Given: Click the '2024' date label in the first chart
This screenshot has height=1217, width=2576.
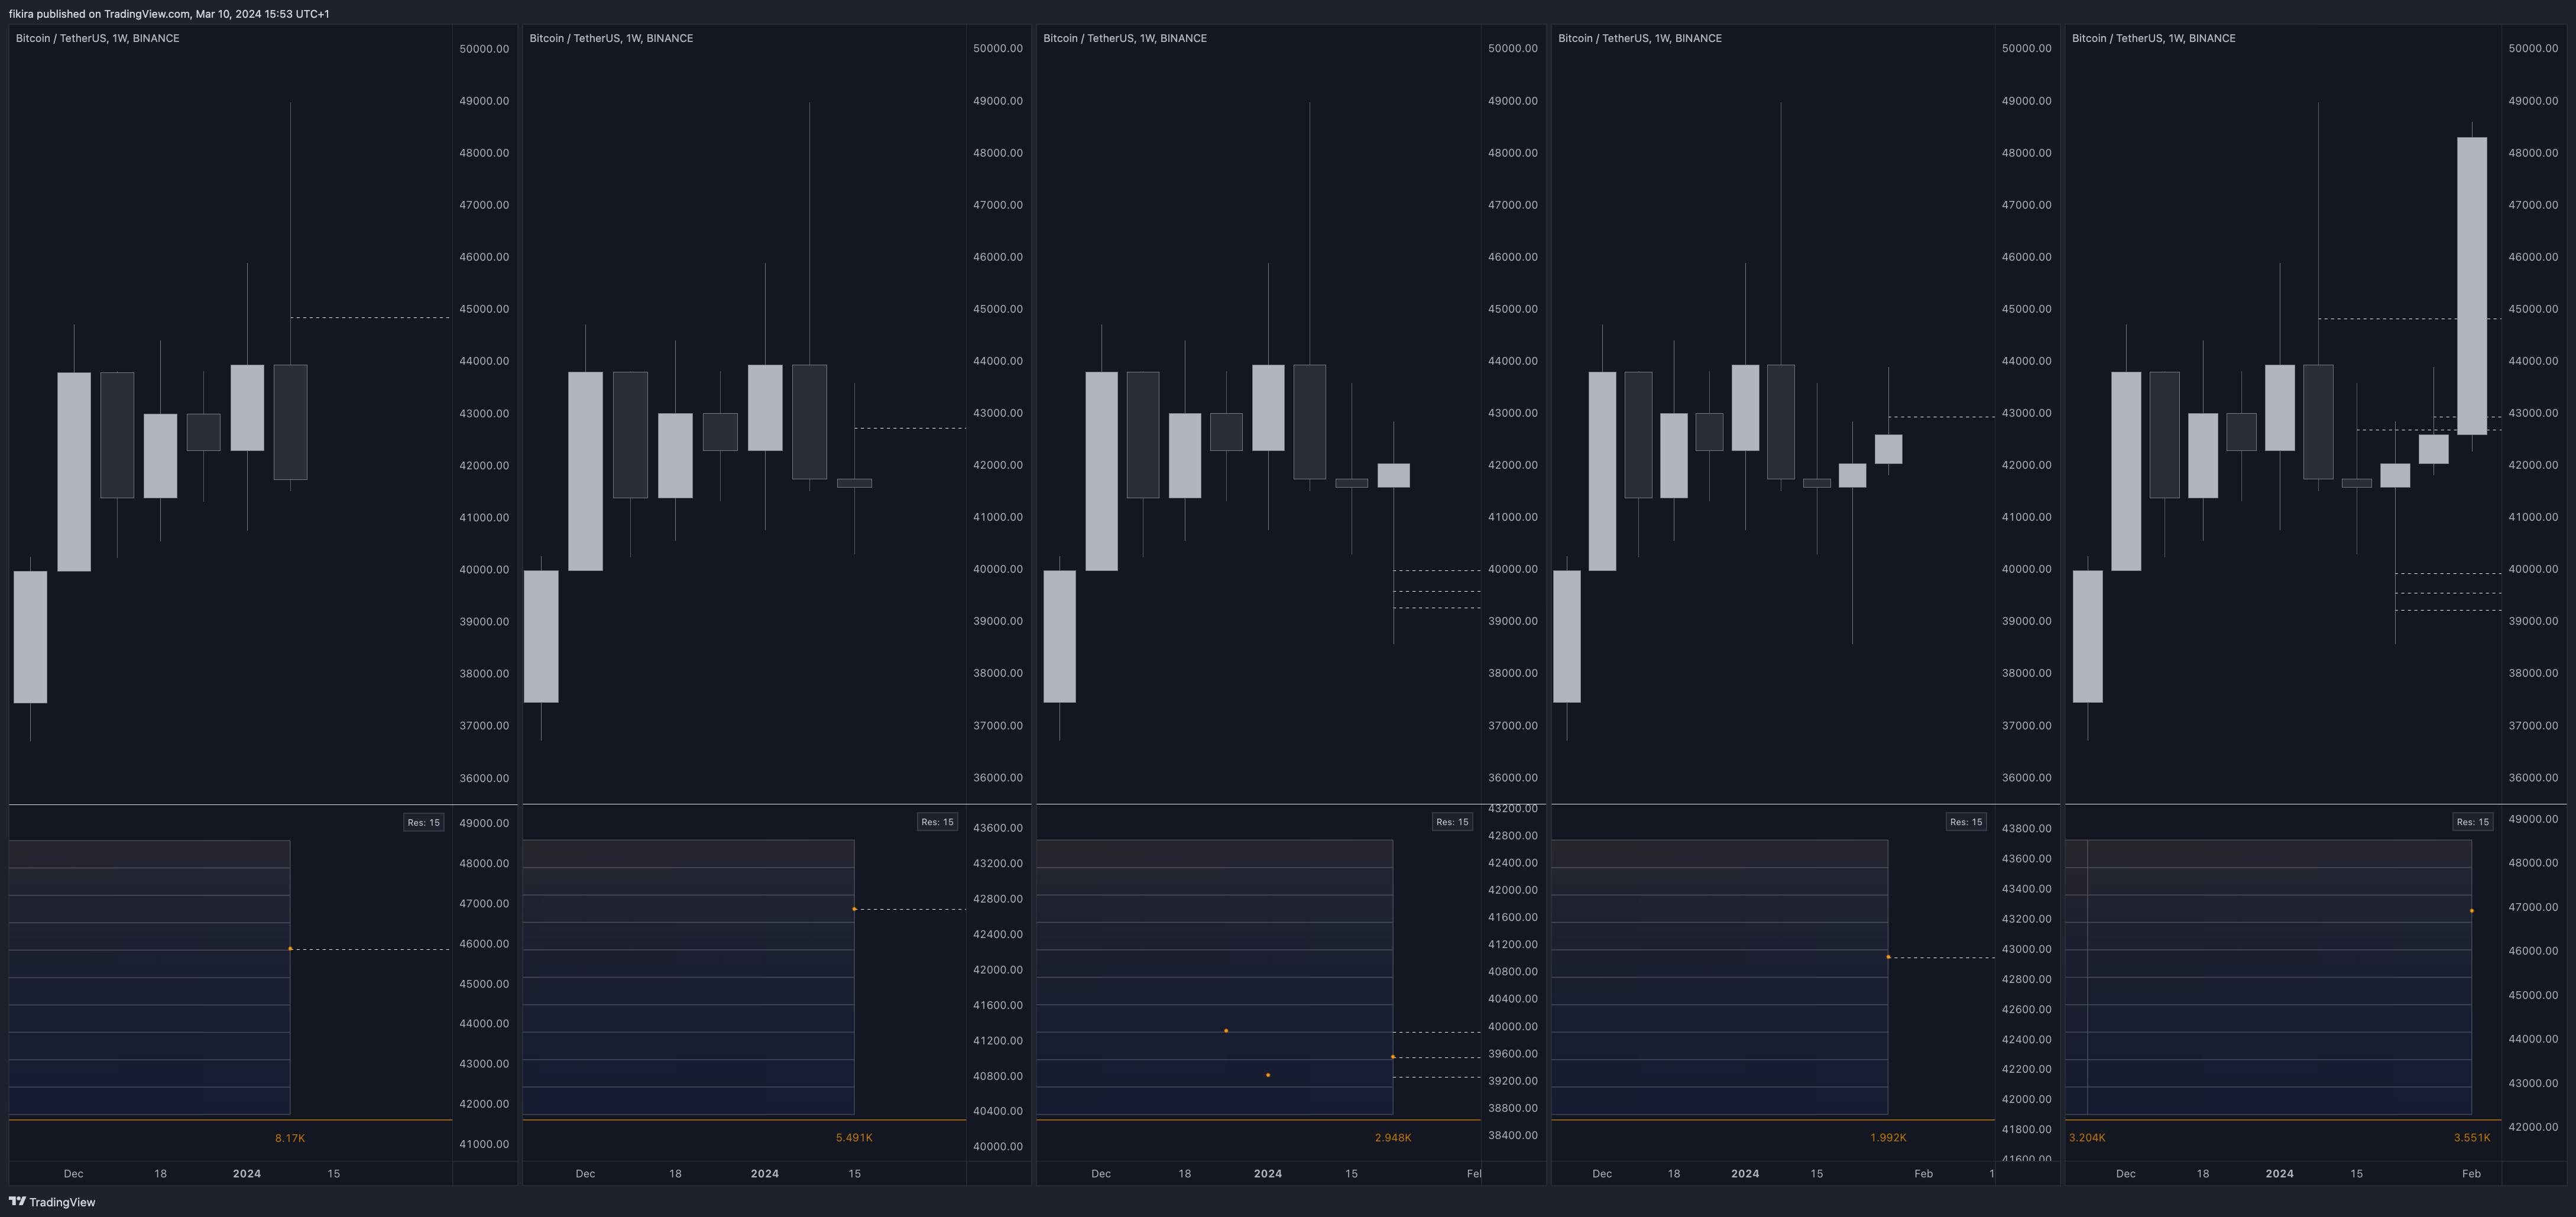Looking at the screenshot, I should coord(247,1174).
